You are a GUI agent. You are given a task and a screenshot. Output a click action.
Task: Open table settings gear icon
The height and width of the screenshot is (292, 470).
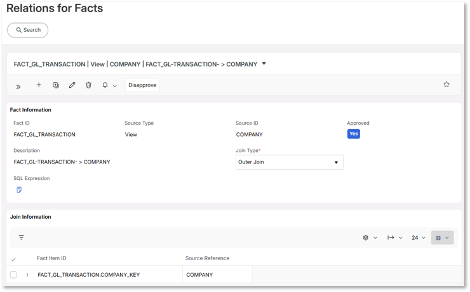point(365,238)
